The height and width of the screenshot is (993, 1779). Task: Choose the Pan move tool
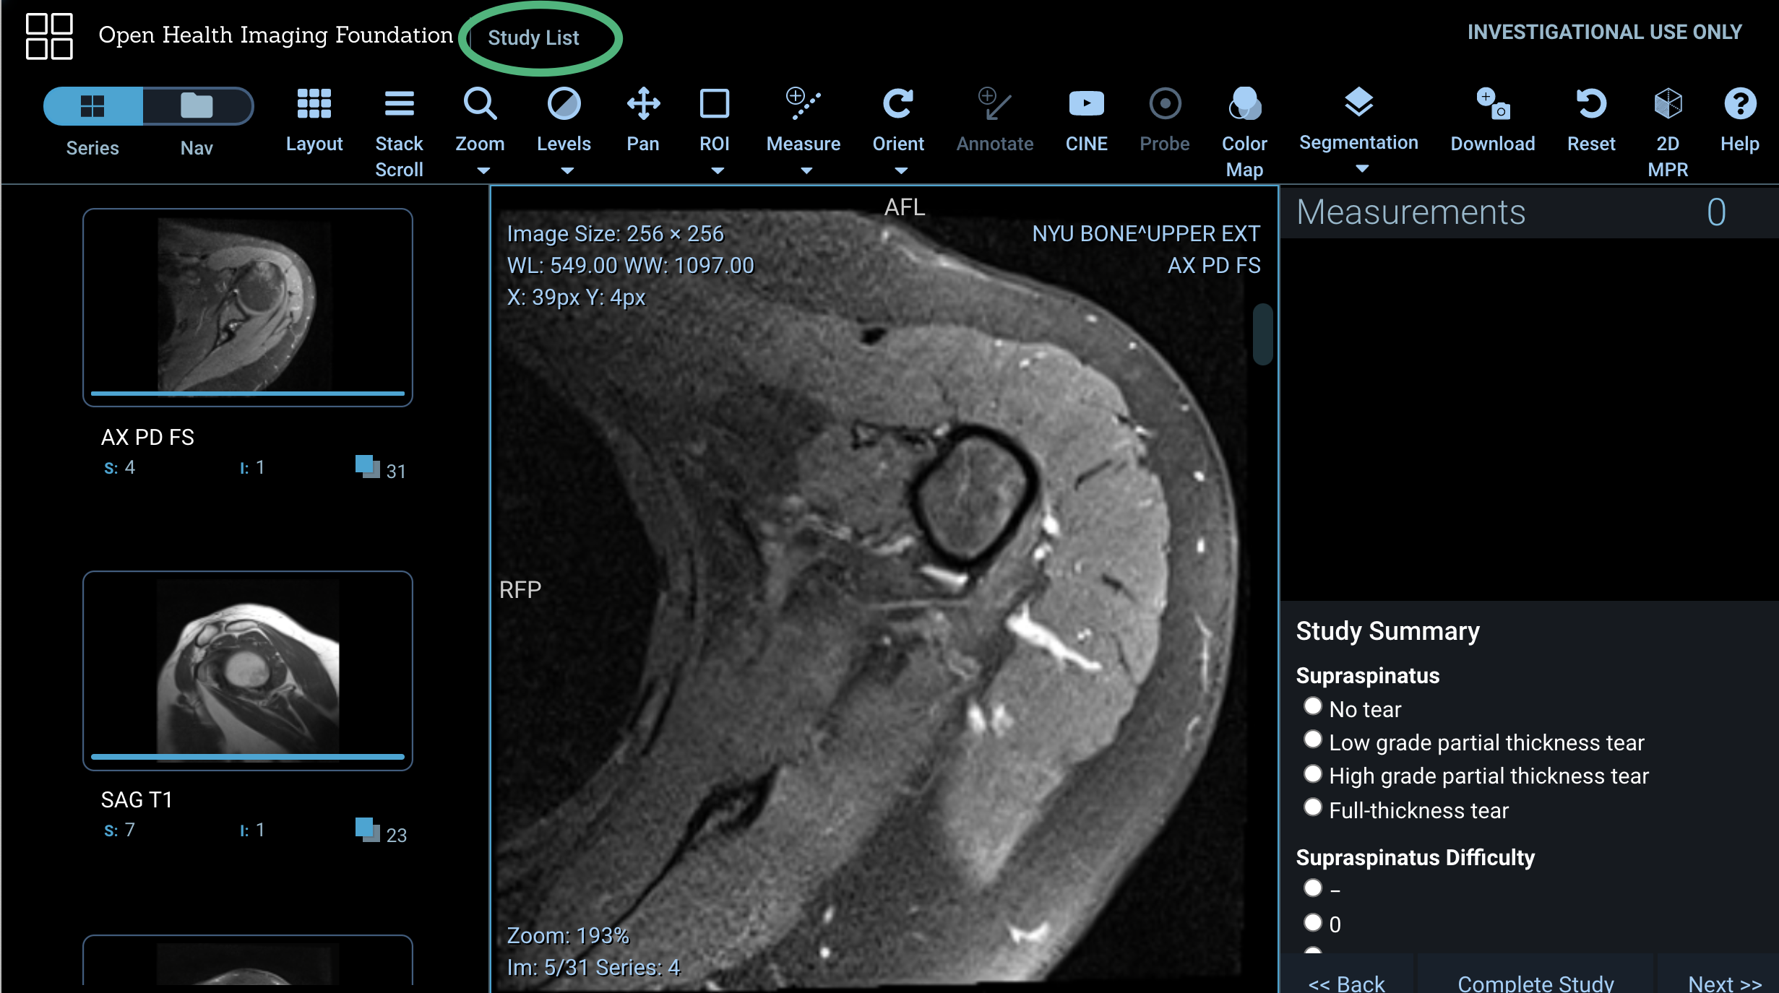pyautogui.click(x=643, y=120)
